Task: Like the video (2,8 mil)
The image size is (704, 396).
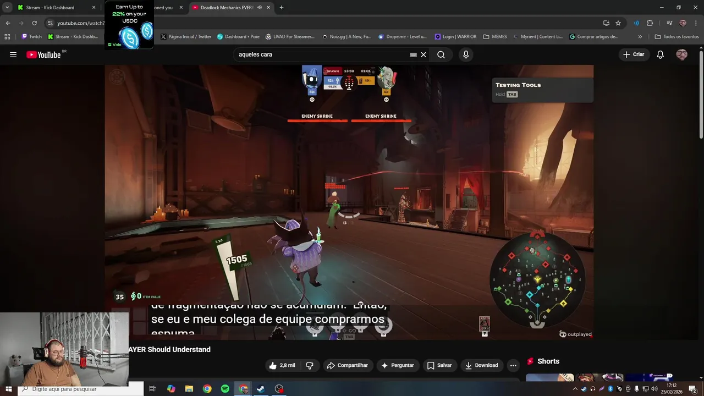Action: coord(282,365)
